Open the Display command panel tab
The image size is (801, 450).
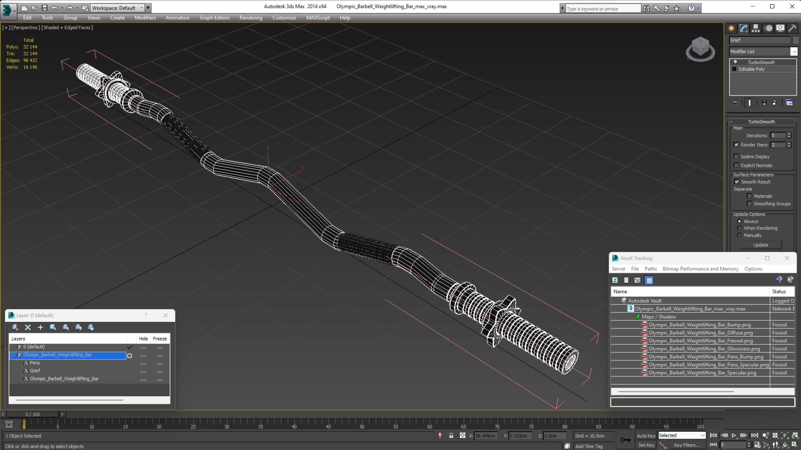click(780, 28)
